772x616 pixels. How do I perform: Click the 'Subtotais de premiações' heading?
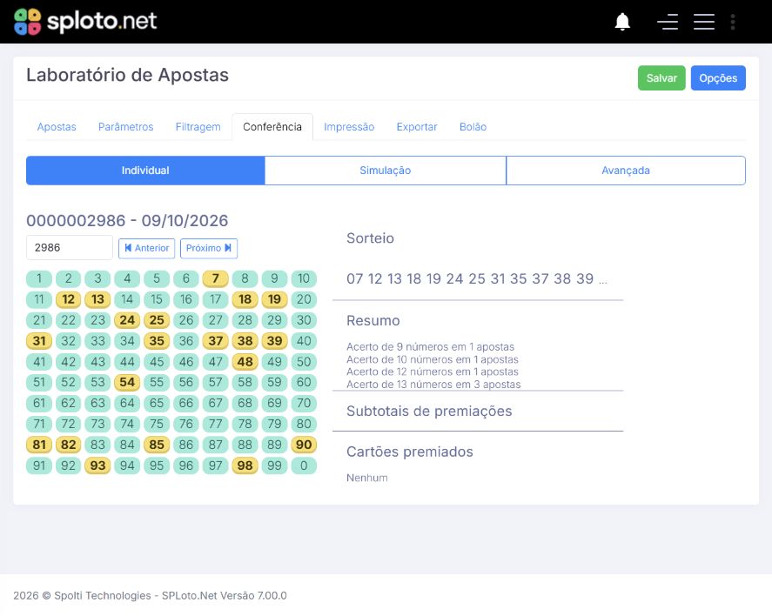click(429, 412)
